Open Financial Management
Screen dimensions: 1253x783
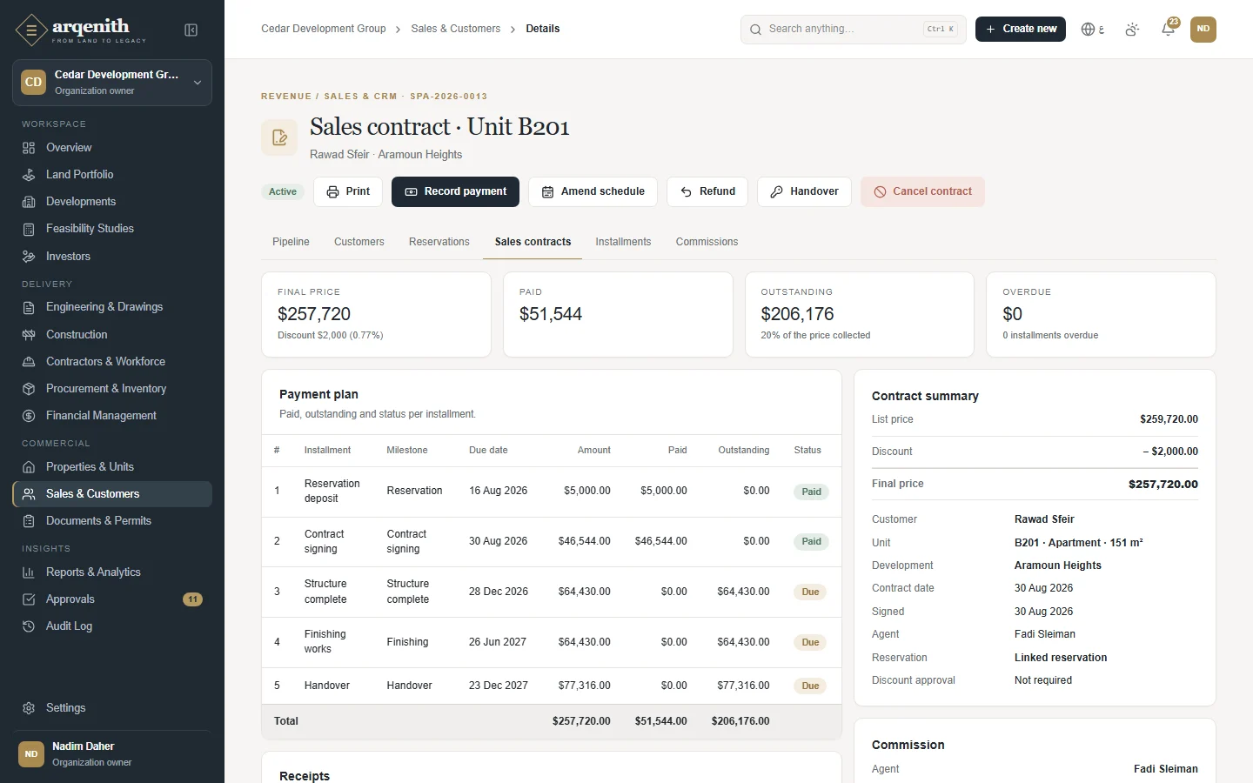[112, 416]
